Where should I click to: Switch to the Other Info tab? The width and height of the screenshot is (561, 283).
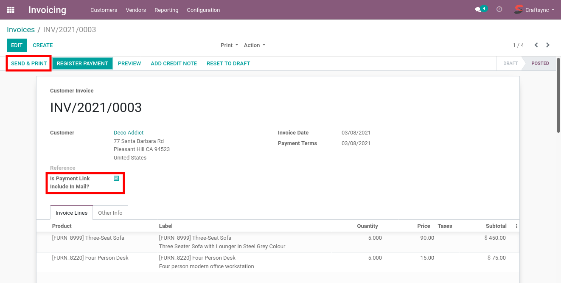[x=110, y=213]
